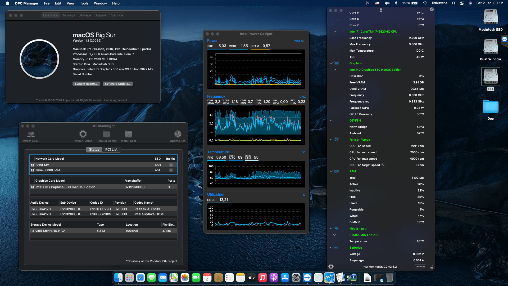Collapse ST500LM021-1KJ152 drive node
The width and height of the screenshot is (508, 286).
335,235
